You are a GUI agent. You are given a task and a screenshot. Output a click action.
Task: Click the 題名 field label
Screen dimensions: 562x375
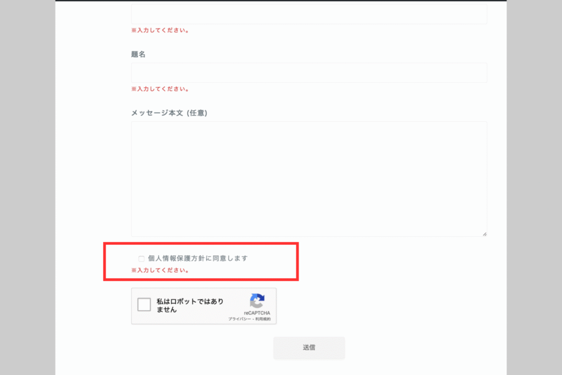(138, 54)
